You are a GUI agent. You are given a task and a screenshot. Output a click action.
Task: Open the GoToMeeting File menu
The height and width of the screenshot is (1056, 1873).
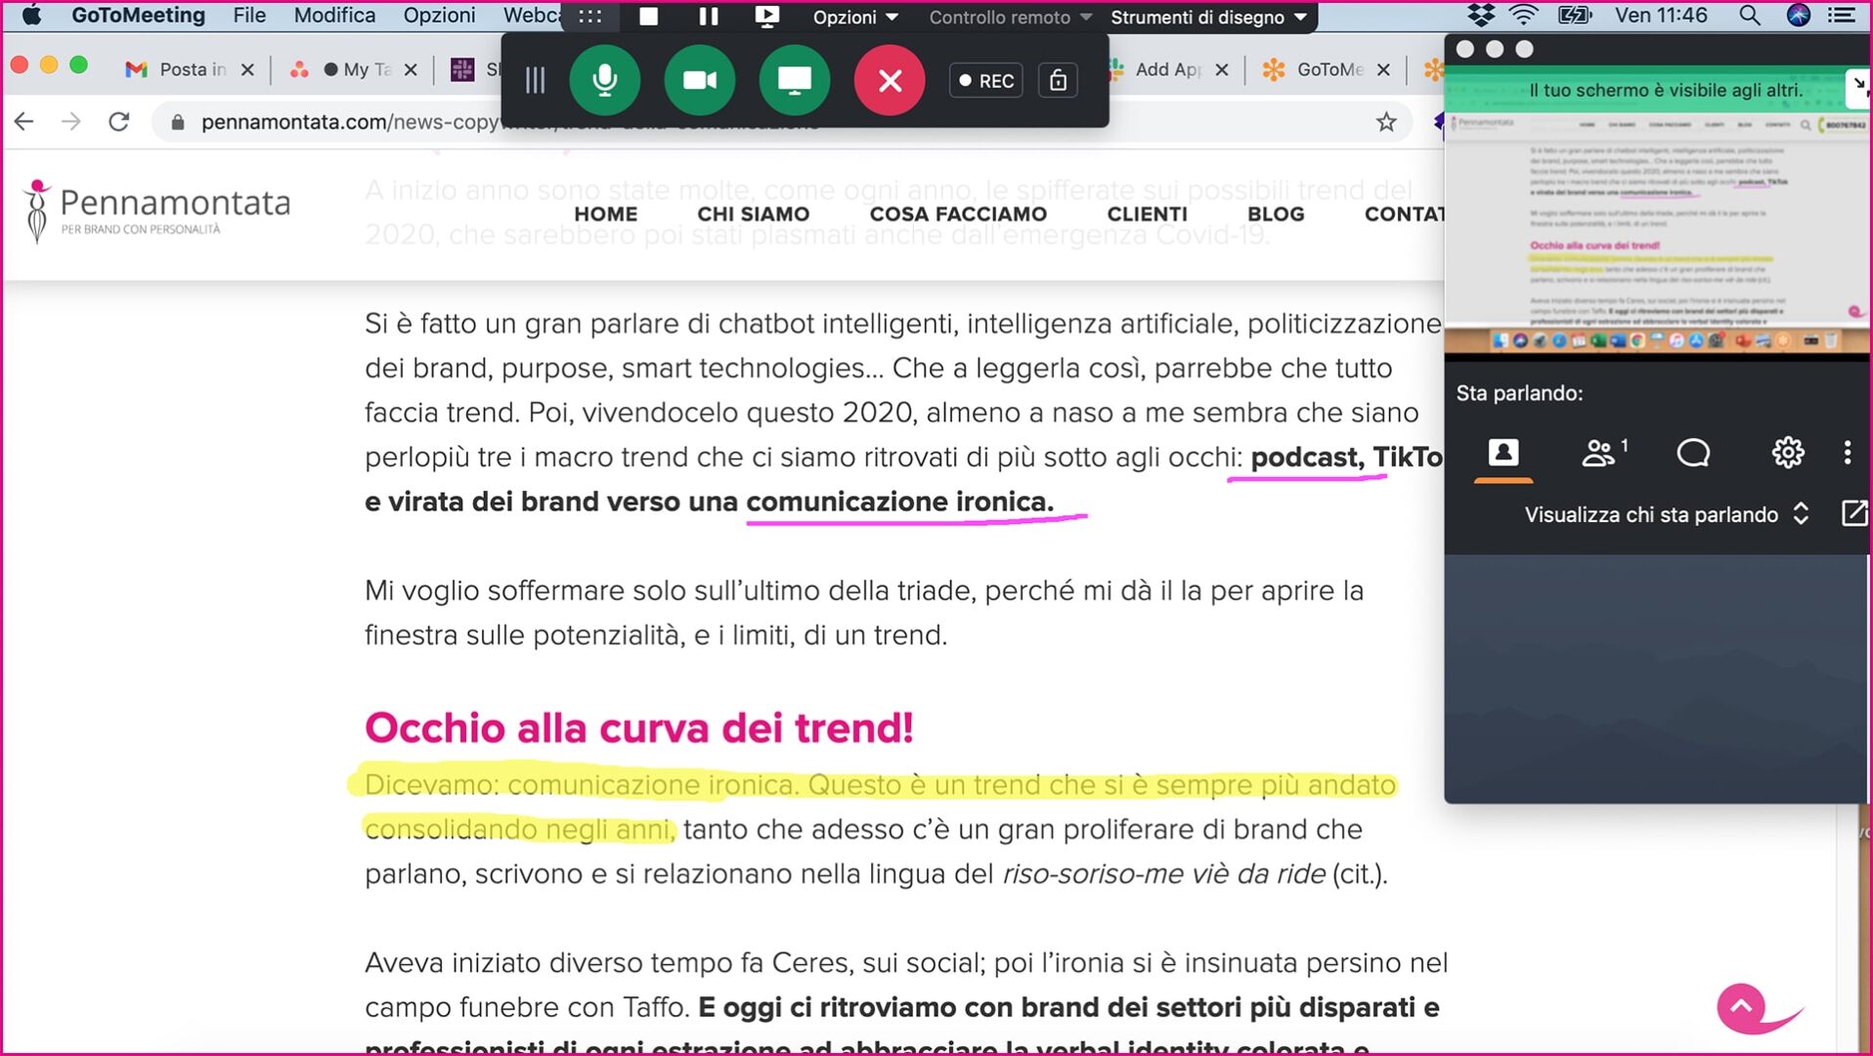tap(248, 16)
